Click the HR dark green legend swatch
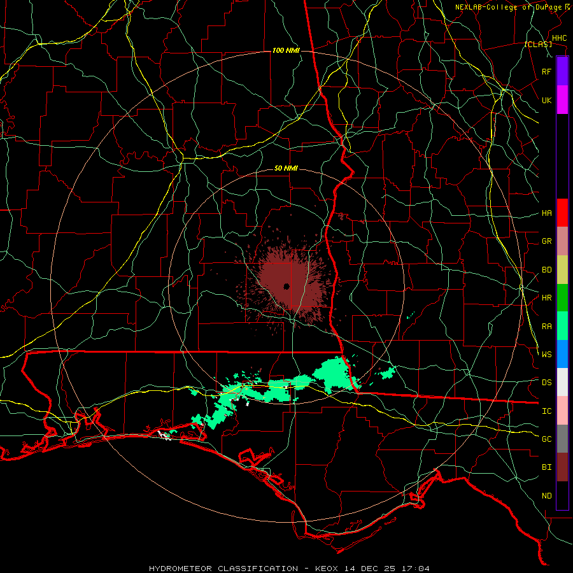 (562, 297)
